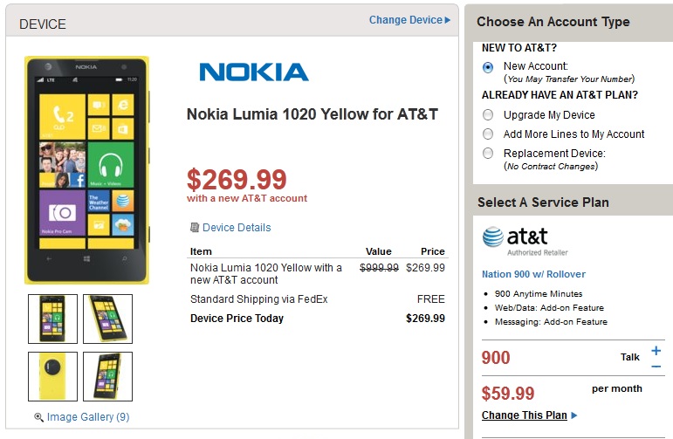View the bottom-right tilted phone thumbnail
Screen dimensions: 673x439
[107, 376]
